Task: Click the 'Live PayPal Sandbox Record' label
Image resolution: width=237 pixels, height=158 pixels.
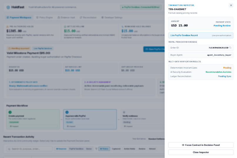Action: point(184,35)
